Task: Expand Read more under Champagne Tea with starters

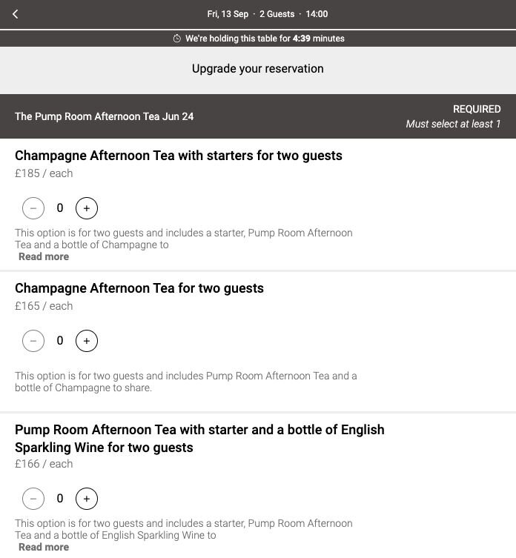Action: point(44,256)
